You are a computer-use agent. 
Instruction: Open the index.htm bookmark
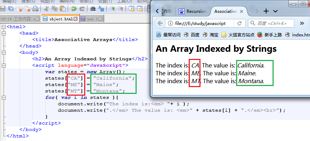click(x=298, y=35)
